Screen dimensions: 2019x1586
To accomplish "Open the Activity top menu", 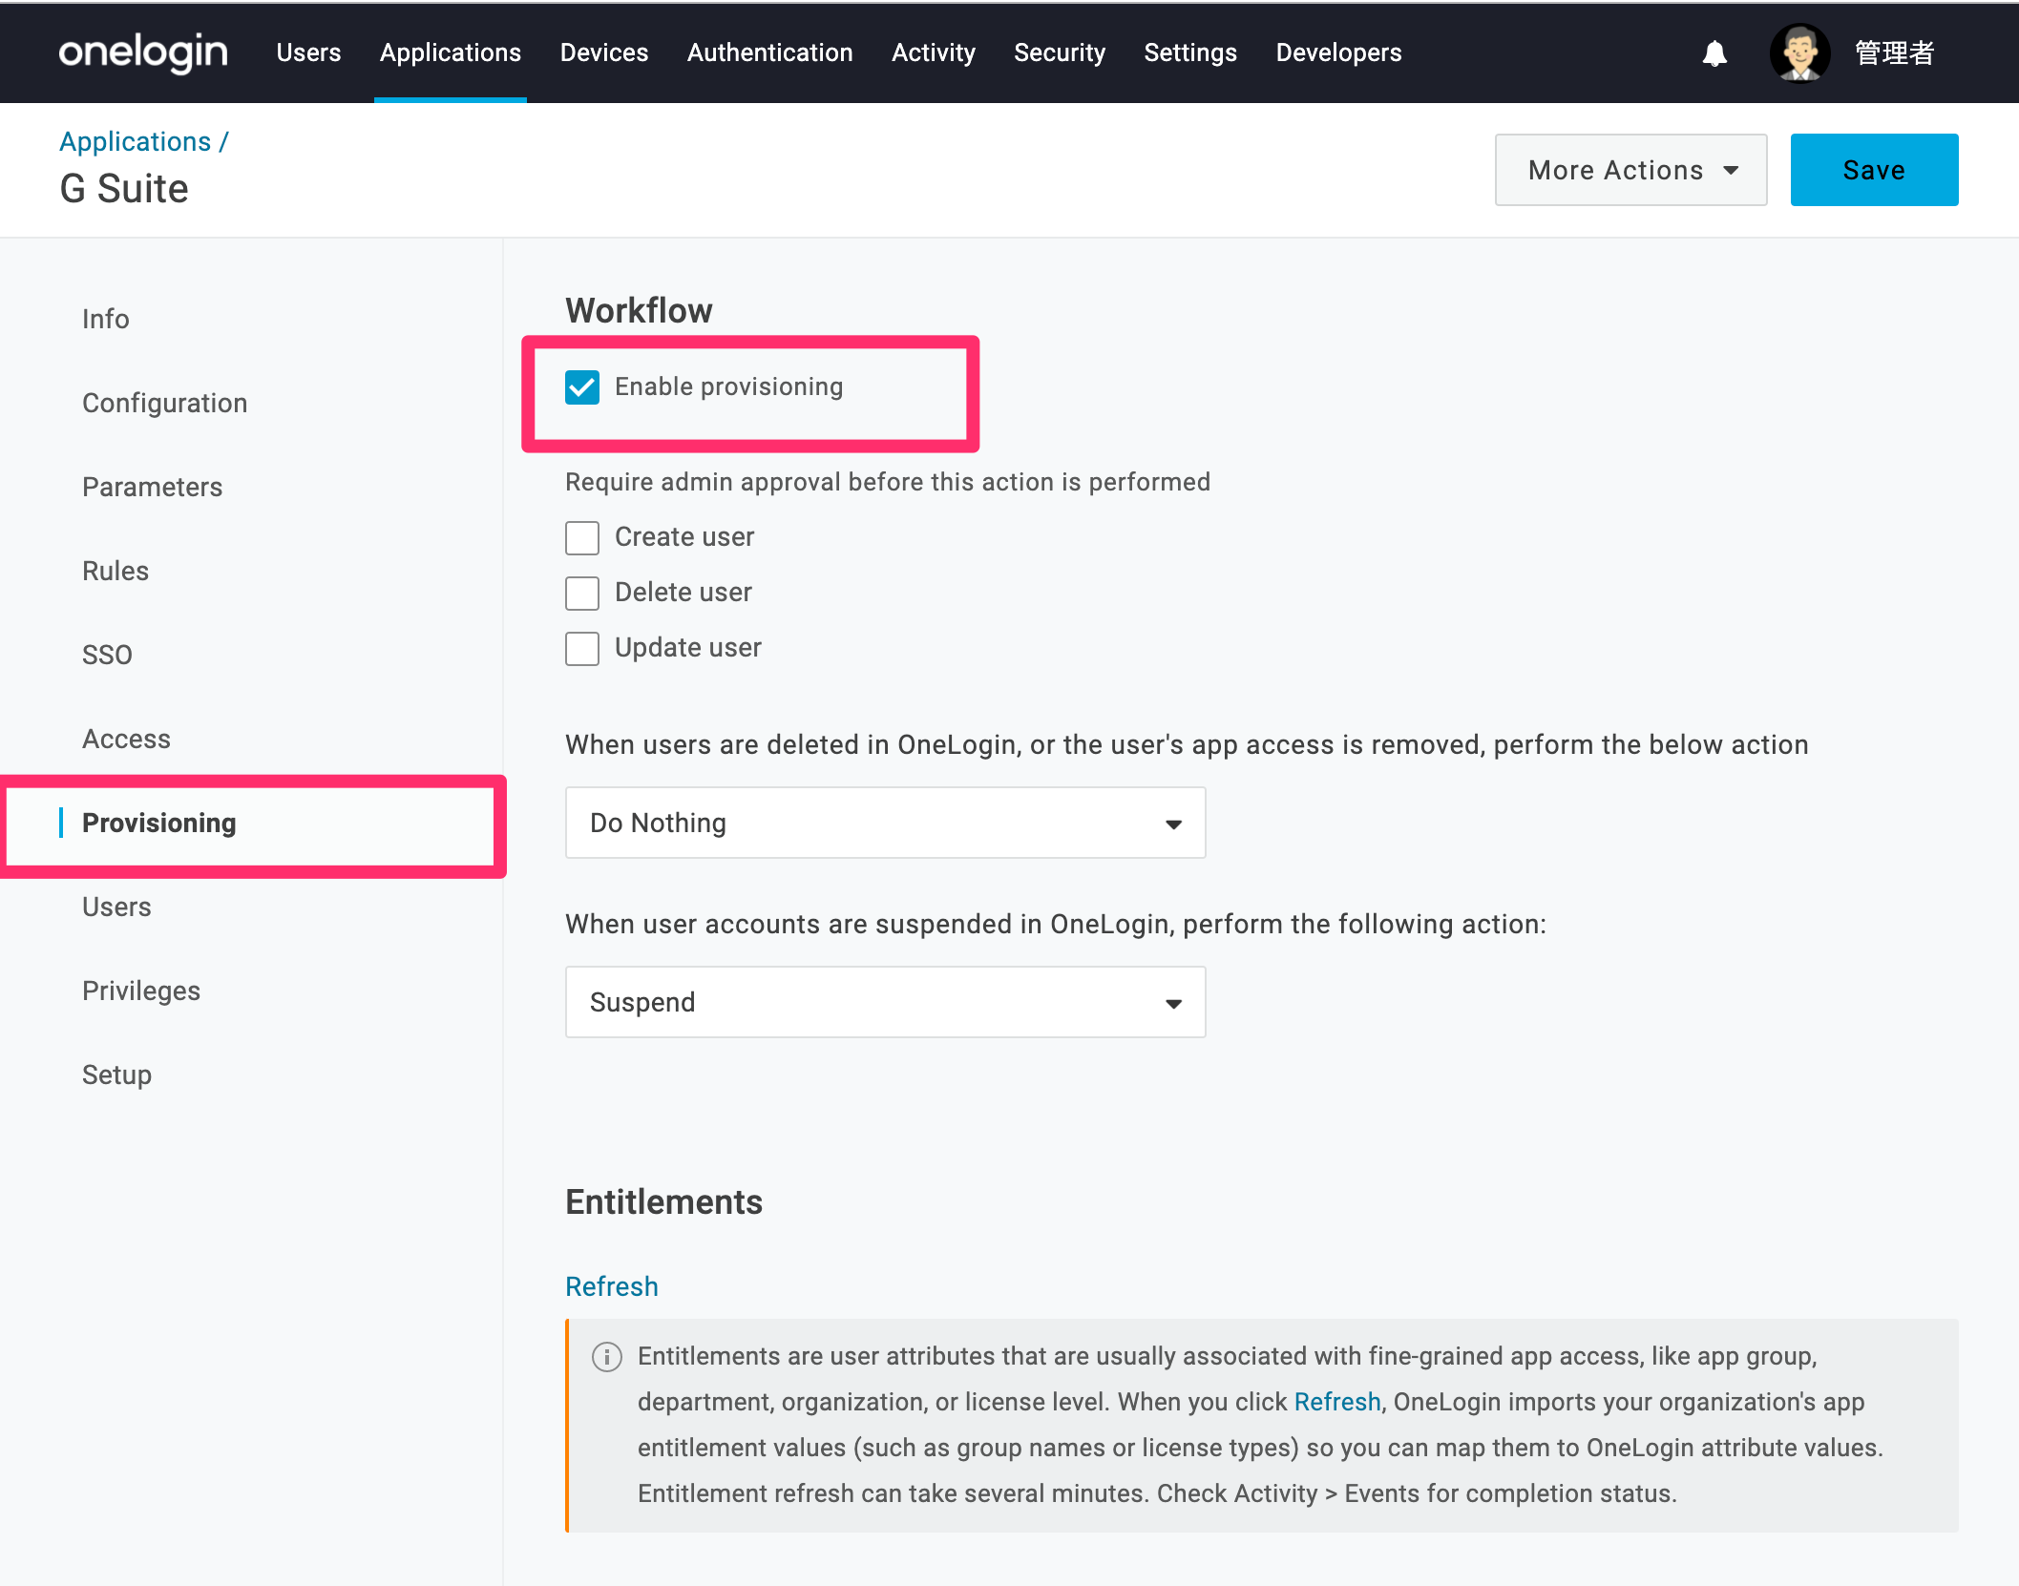I will [x=934, y=52].
